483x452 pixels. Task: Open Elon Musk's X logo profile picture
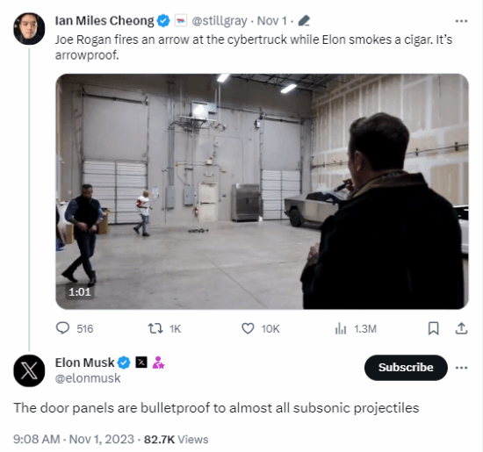(x=29, y=370)
